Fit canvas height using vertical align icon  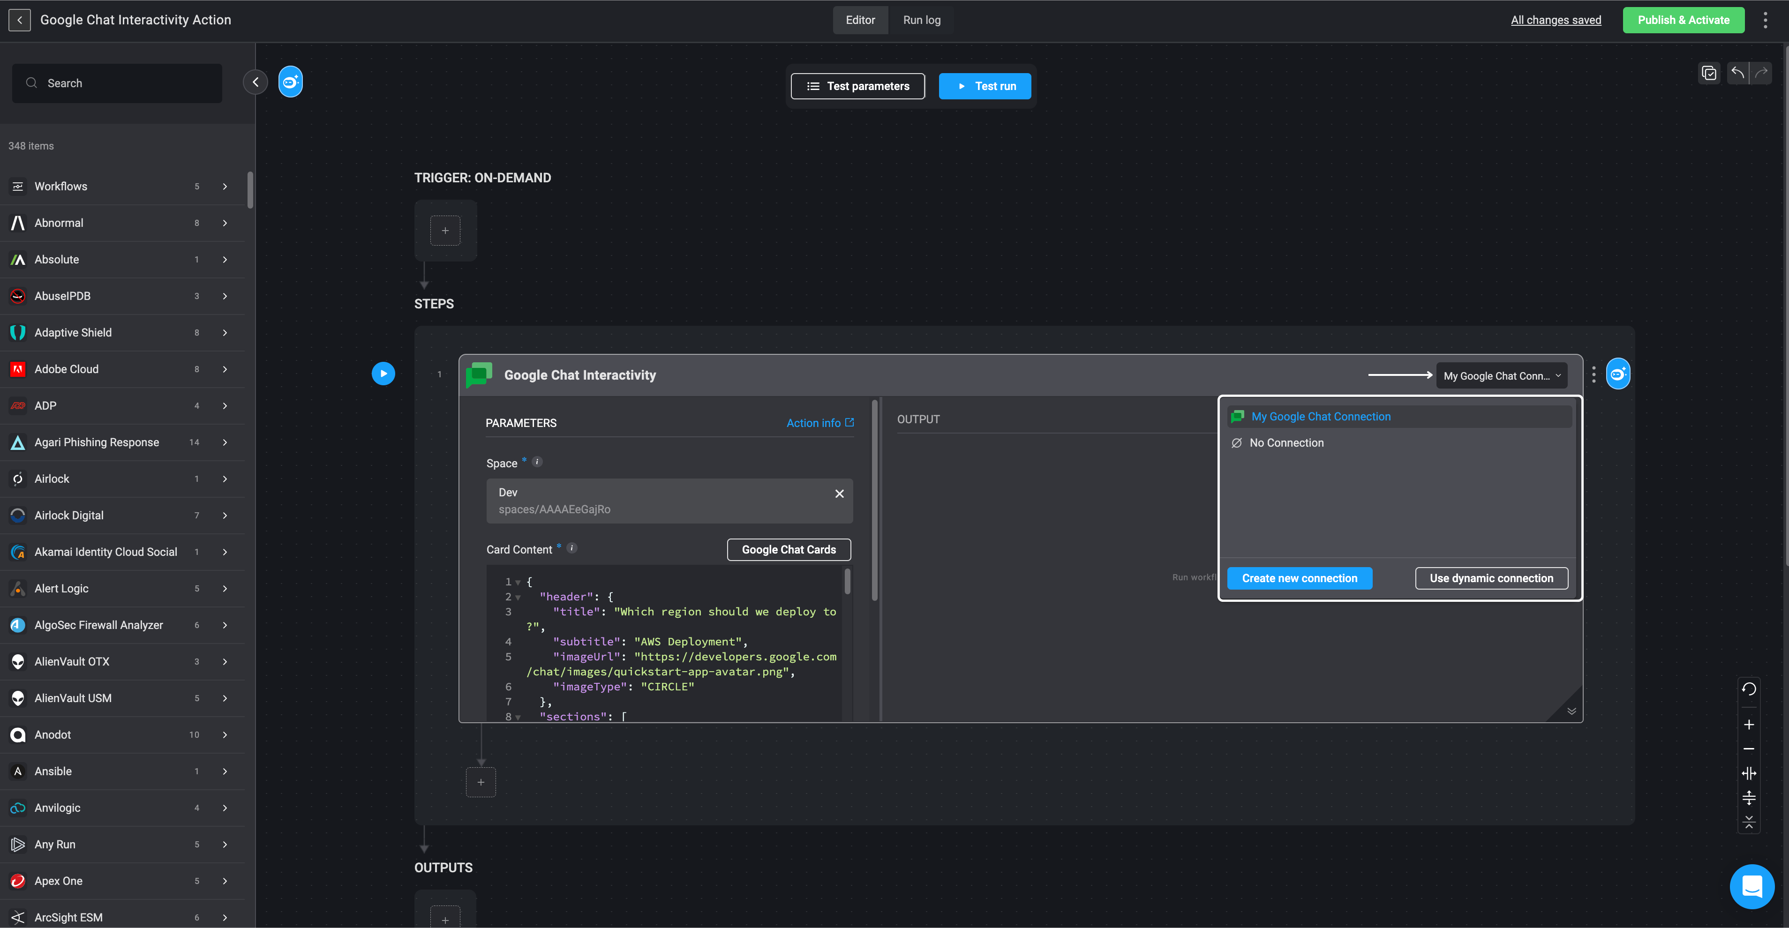(1749, 798)
